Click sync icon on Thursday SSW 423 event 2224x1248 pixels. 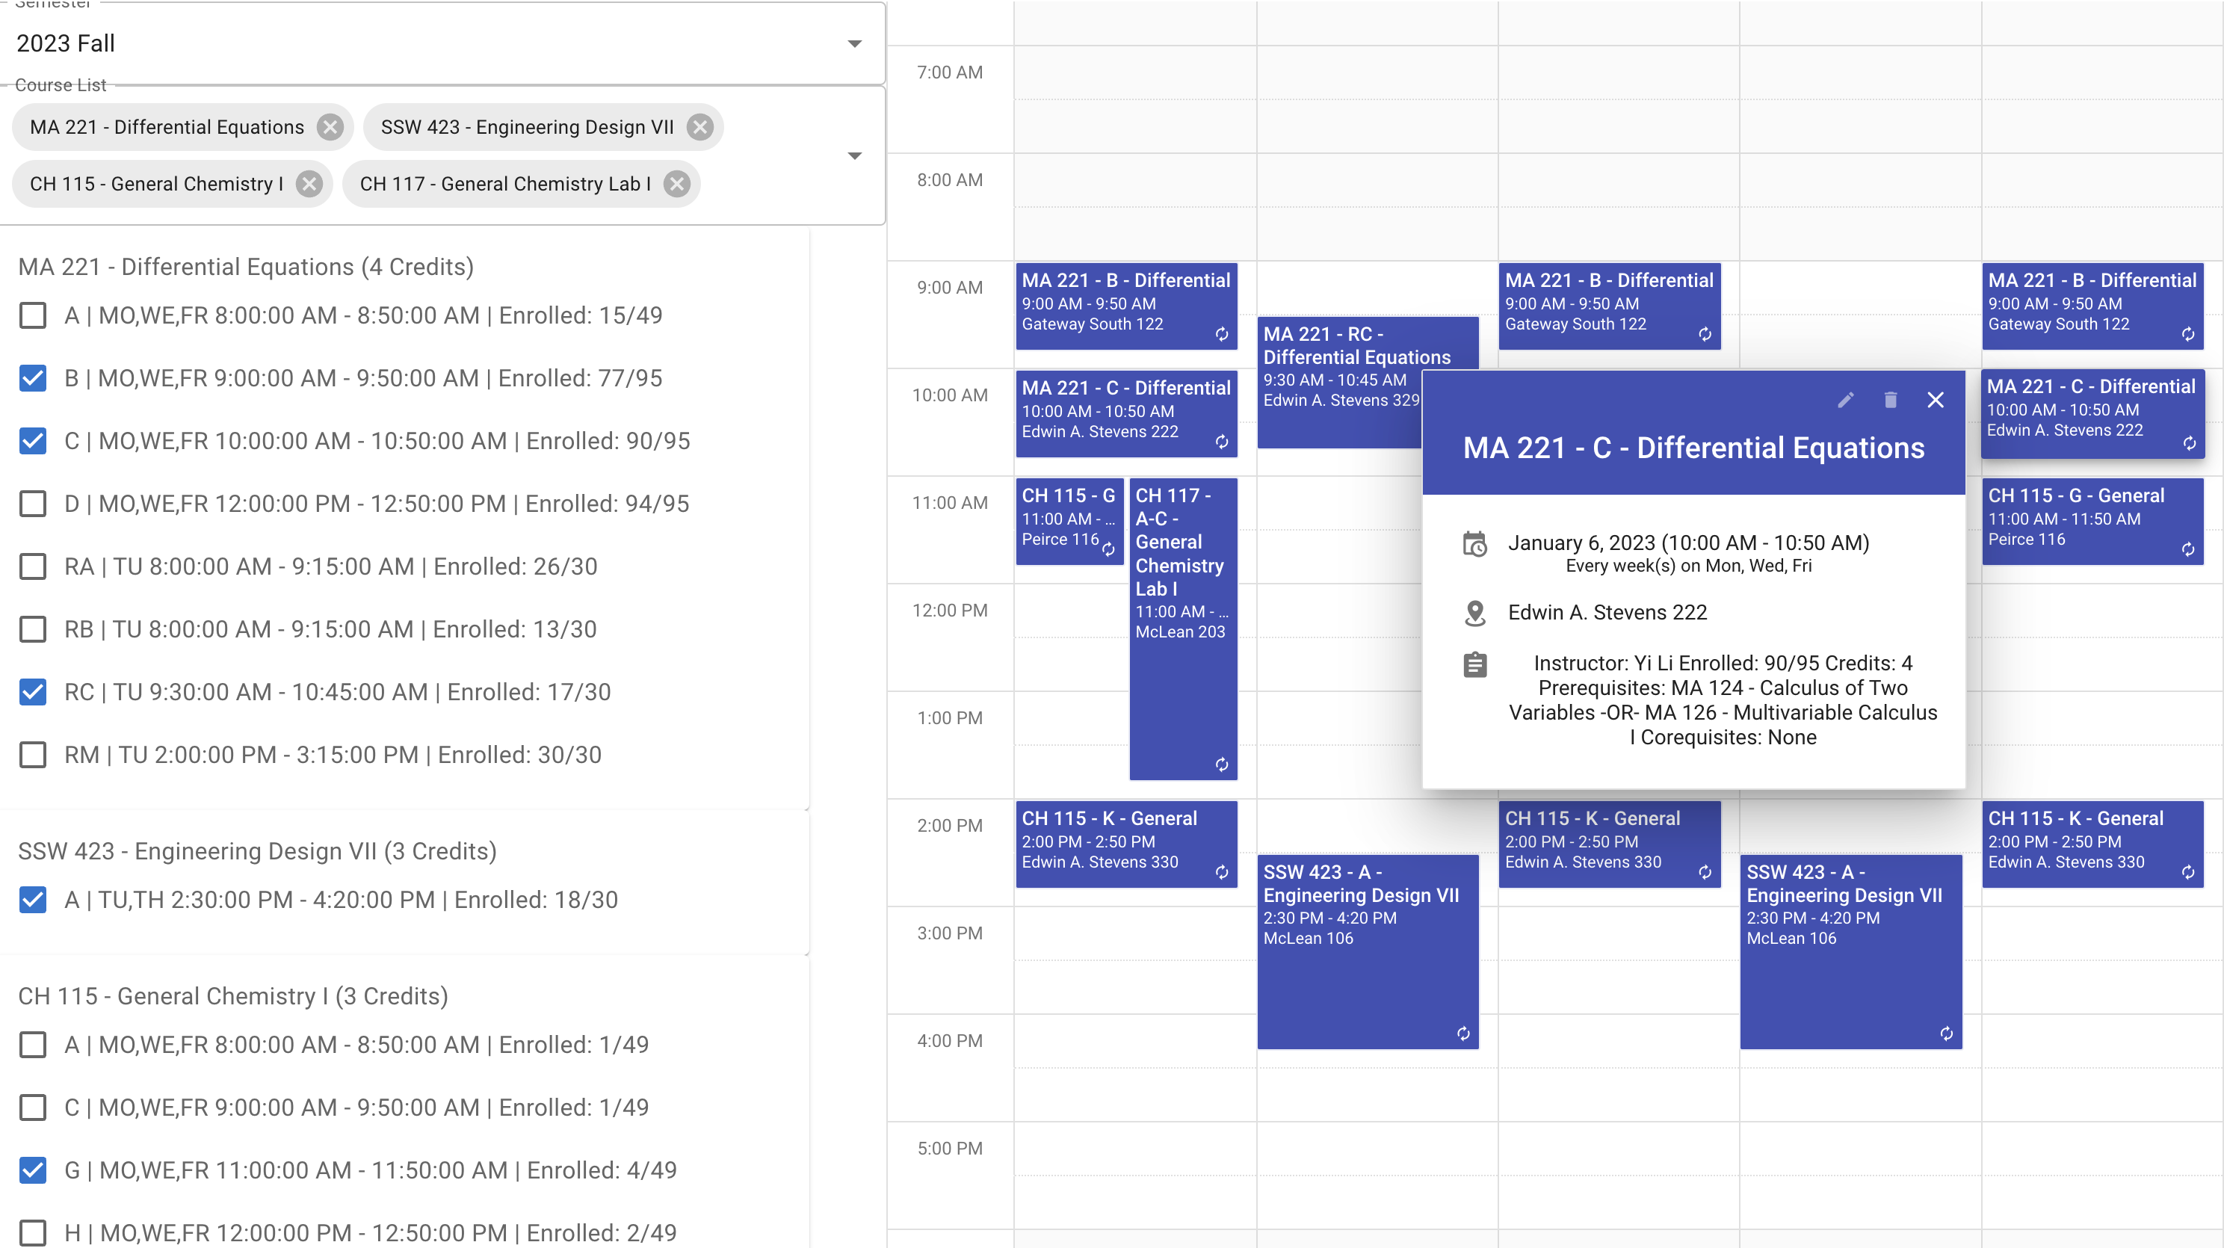tap(1947, 1034)
